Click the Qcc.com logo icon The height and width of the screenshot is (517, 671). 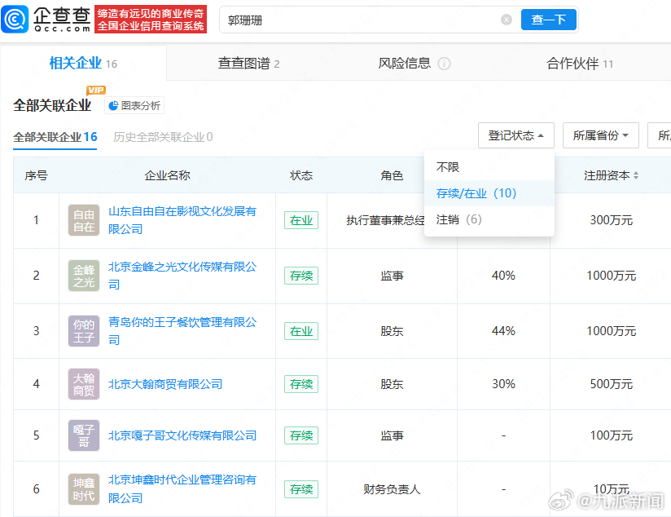pos(17,19)
